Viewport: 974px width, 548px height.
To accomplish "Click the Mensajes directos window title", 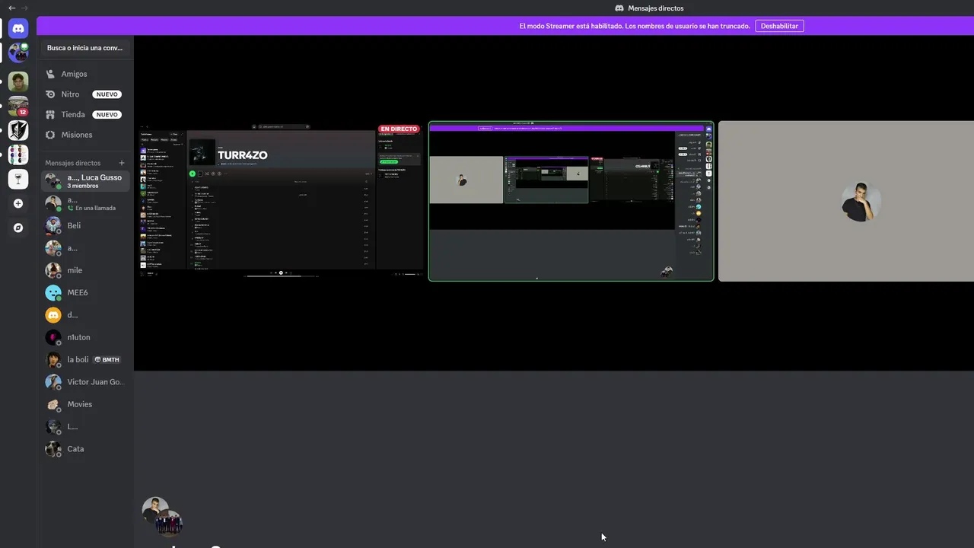I will coord(656,8).
